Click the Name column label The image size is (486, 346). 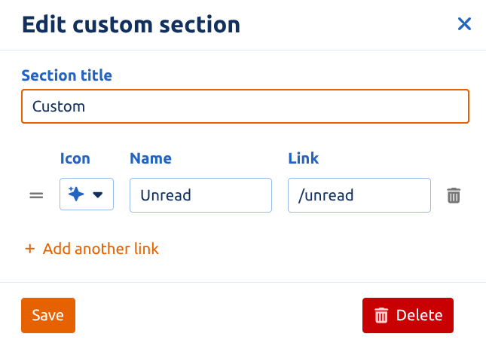151,158
